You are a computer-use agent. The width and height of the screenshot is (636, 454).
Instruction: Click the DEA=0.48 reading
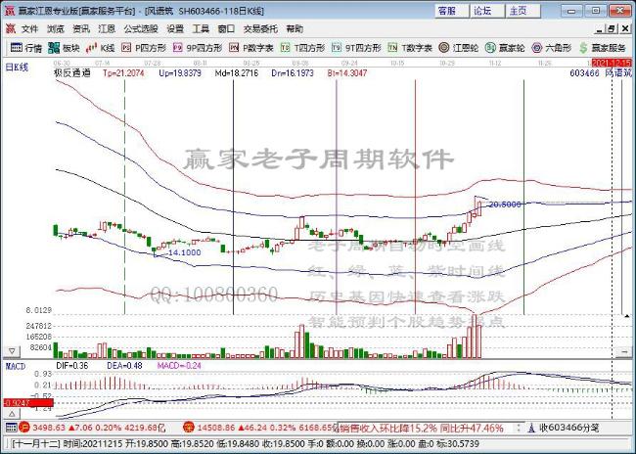124,366
